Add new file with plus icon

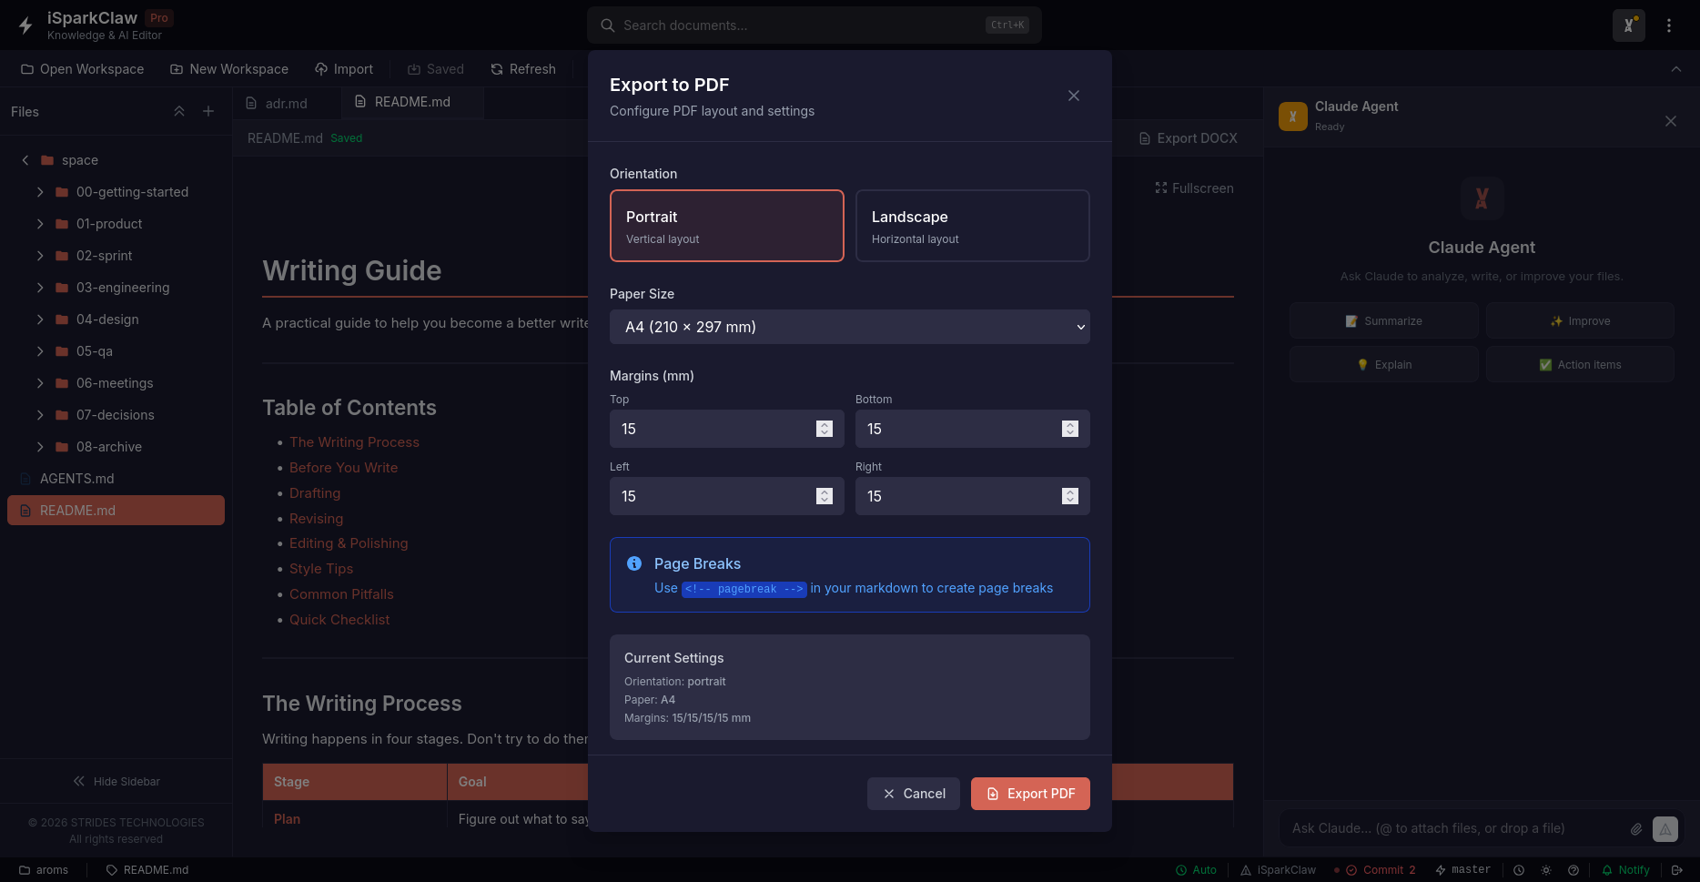208,111
